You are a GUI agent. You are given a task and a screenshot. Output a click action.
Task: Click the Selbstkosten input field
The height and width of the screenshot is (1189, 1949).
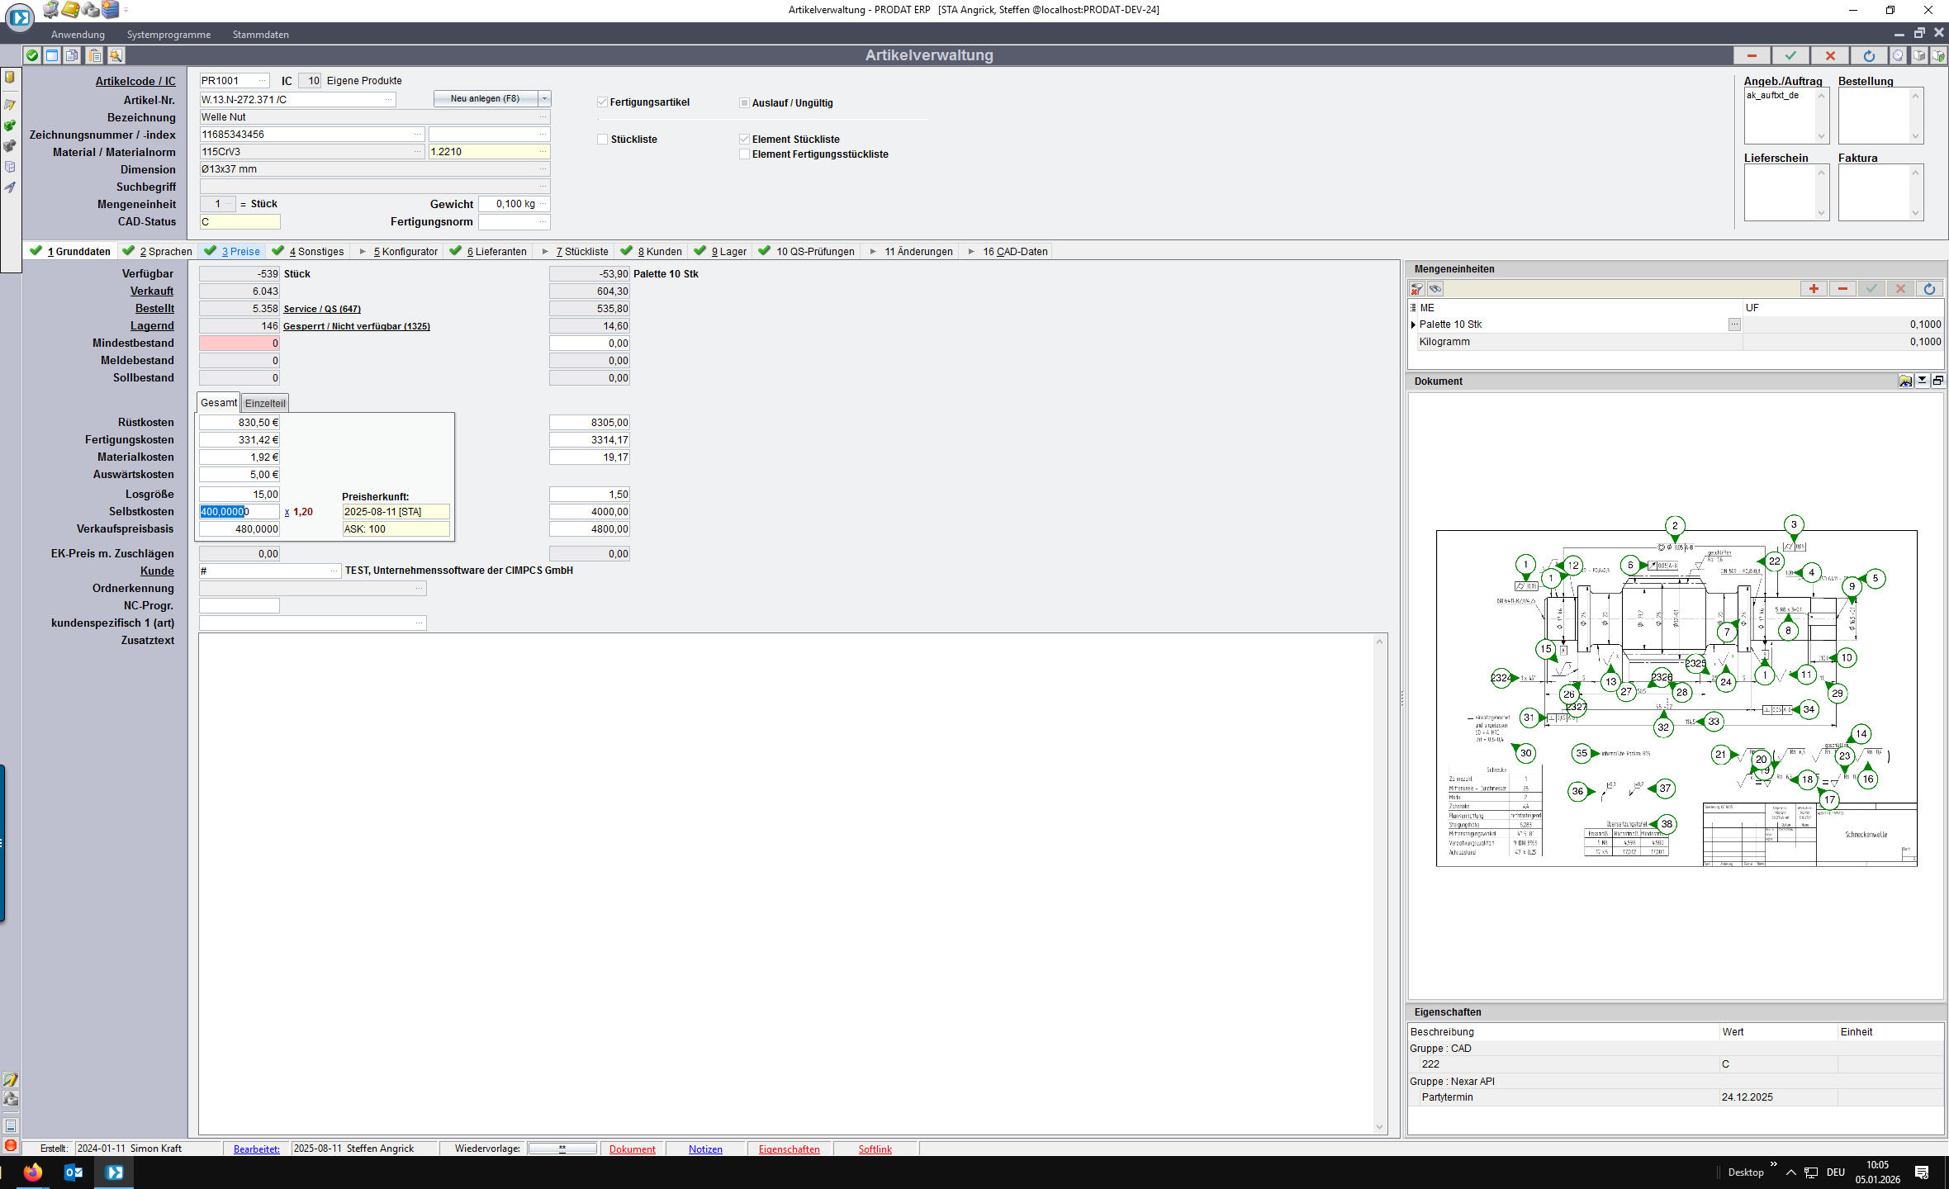[x=239, y=512]
